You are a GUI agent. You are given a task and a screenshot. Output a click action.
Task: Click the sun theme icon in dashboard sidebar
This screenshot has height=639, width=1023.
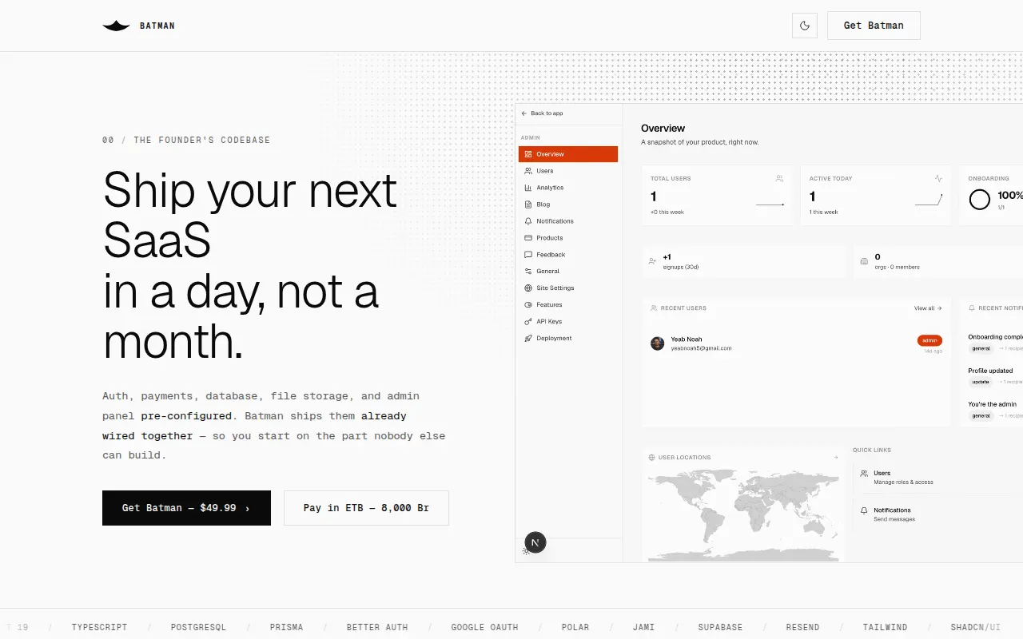click(526, 551)
